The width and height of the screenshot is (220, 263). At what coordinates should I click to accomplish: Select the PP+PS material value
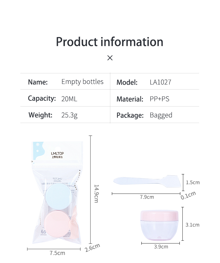[159, 99]
